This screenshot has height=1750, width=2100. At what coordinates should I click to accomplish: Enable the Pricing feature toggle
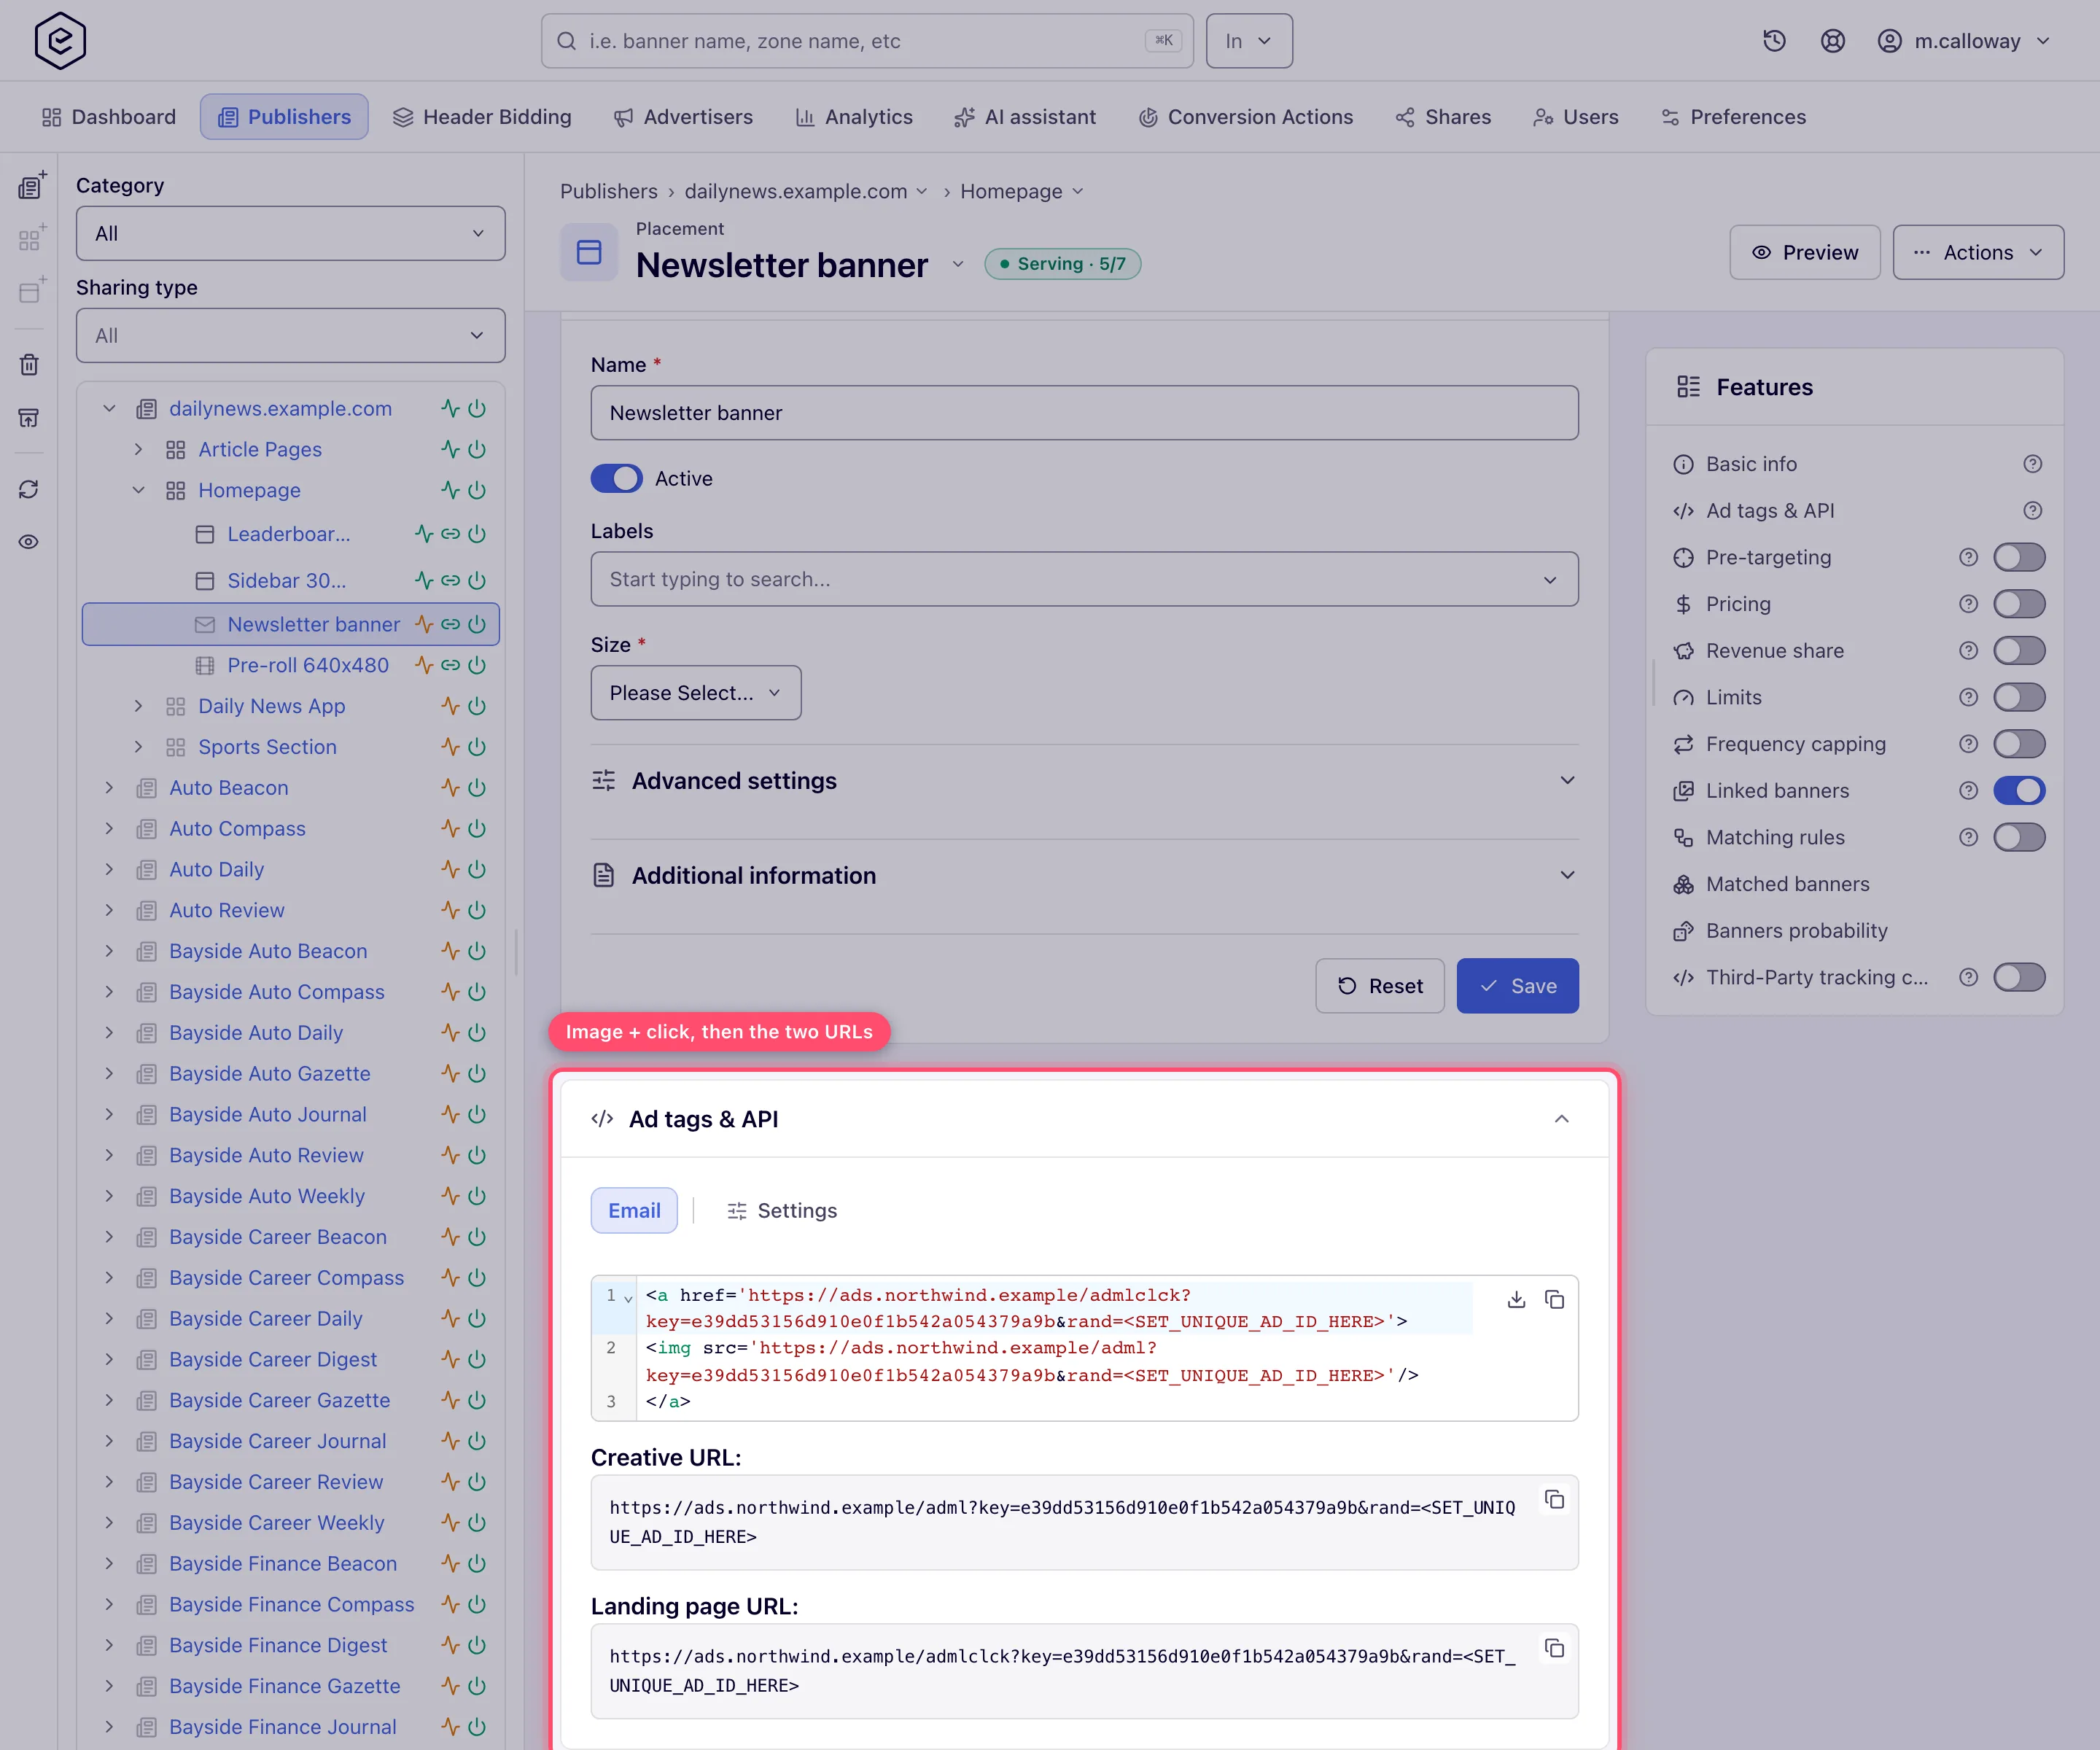pos(2019,604)
